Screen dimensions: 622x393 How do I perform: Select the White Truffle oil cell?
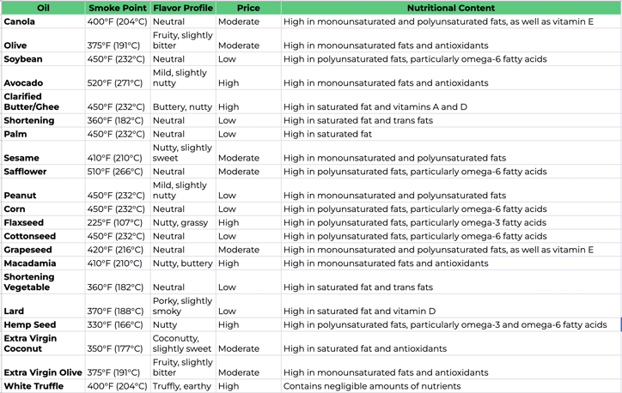coord(43,386)
